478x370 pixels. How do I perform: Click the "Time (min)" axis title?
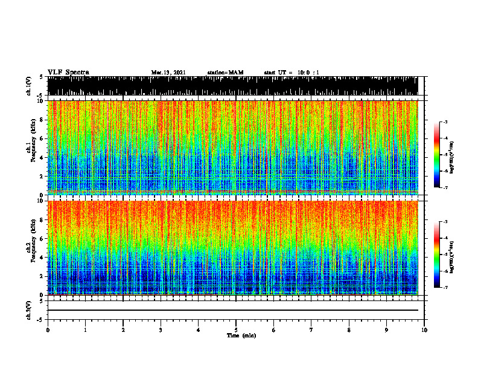click(241, 336)
